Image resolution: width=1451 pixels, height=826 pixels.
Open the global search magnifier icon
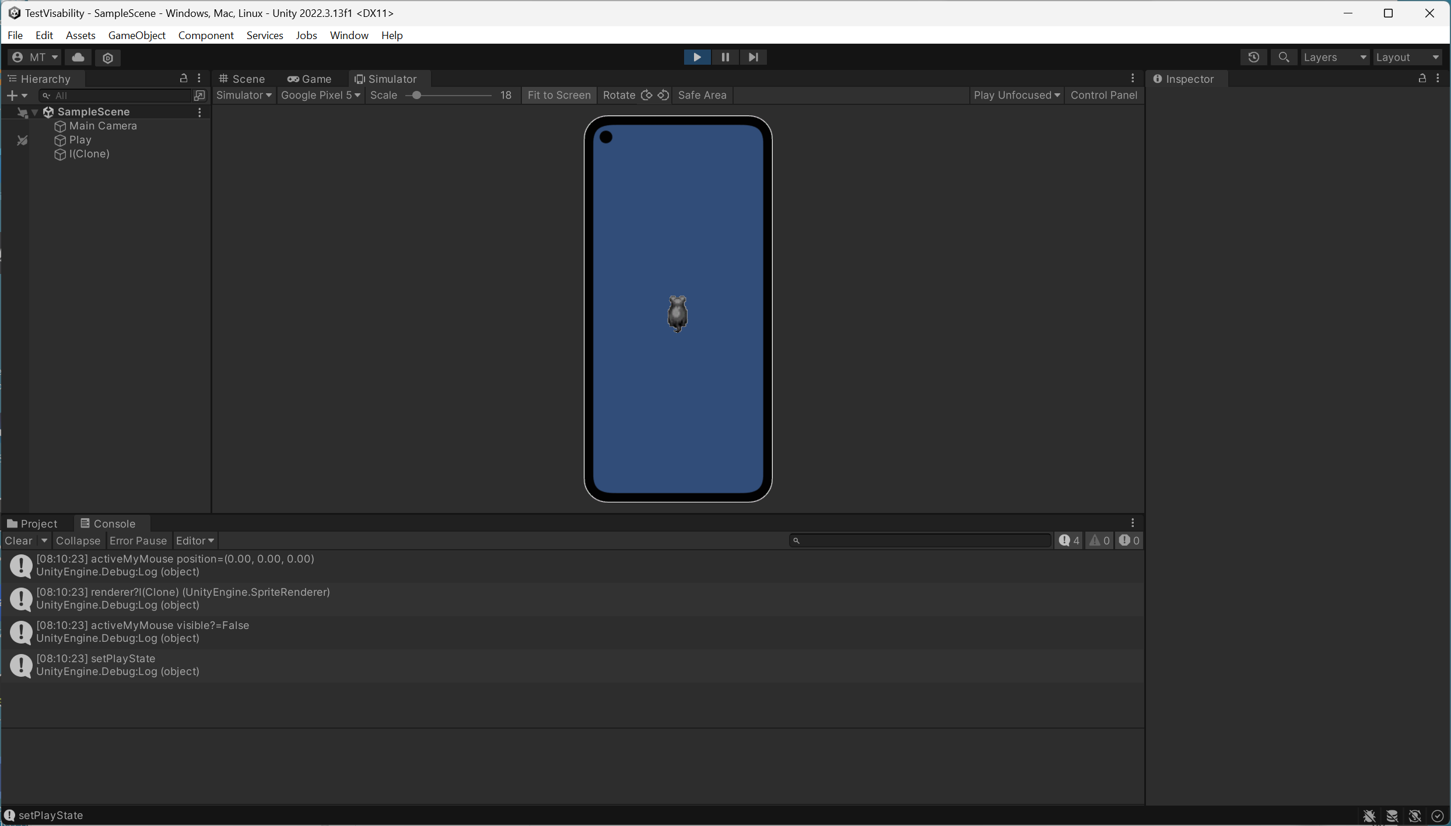[1284, 57]
